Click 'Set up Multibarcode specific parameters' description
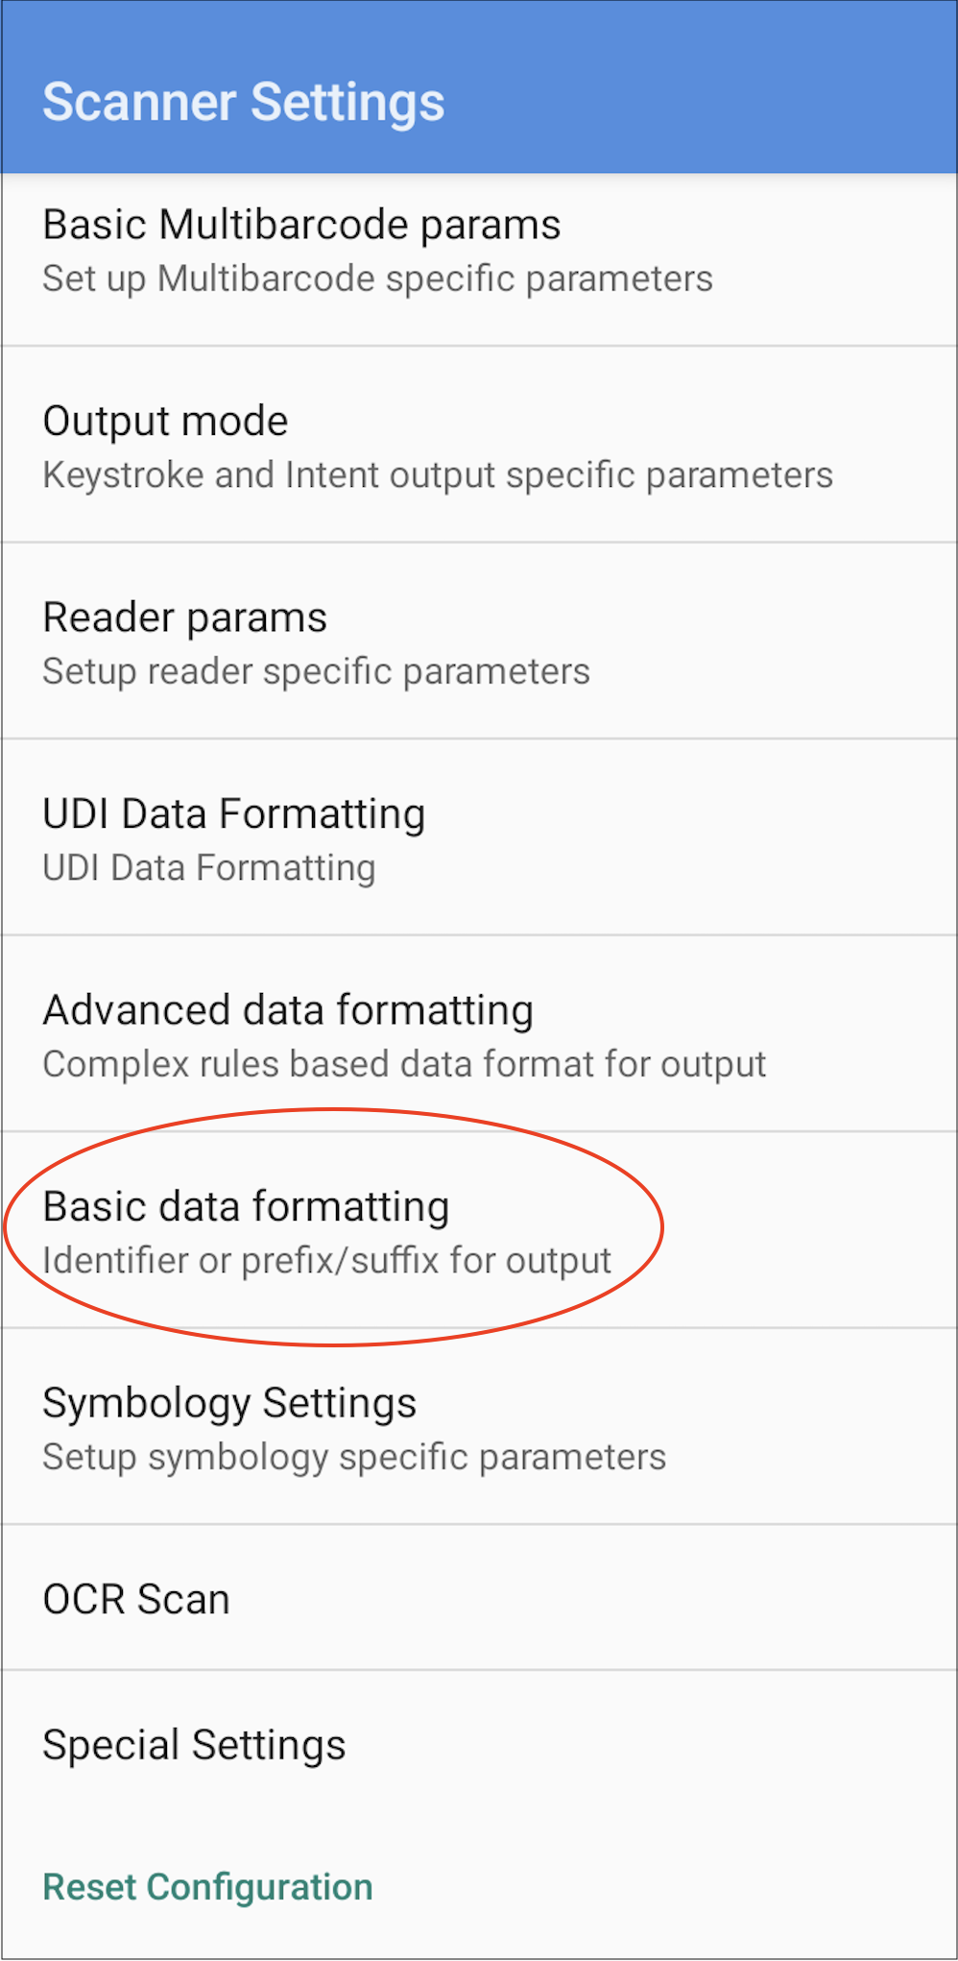 (x=377, y=278)
